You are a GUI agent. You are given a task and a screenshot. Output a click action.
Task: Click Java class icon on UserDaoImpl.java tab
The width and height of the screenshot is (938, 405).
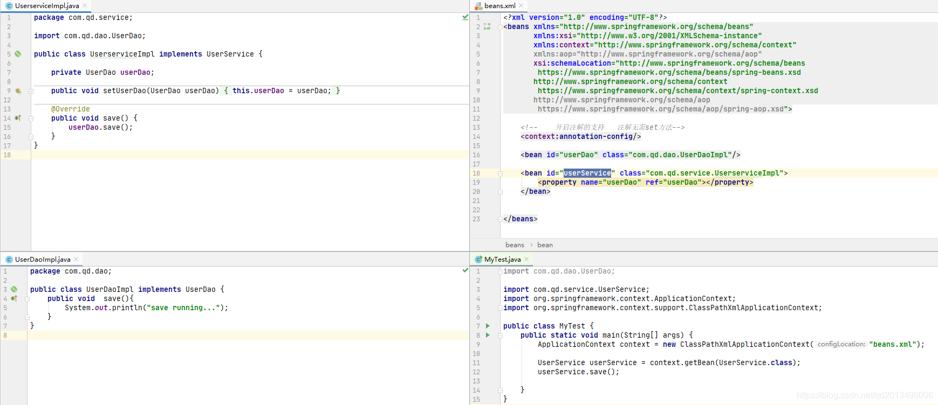click(9, 260)
